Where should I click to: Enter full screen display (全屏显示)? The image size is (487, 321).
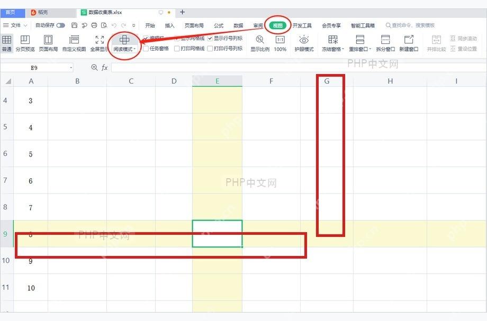[x=100, y=43]
